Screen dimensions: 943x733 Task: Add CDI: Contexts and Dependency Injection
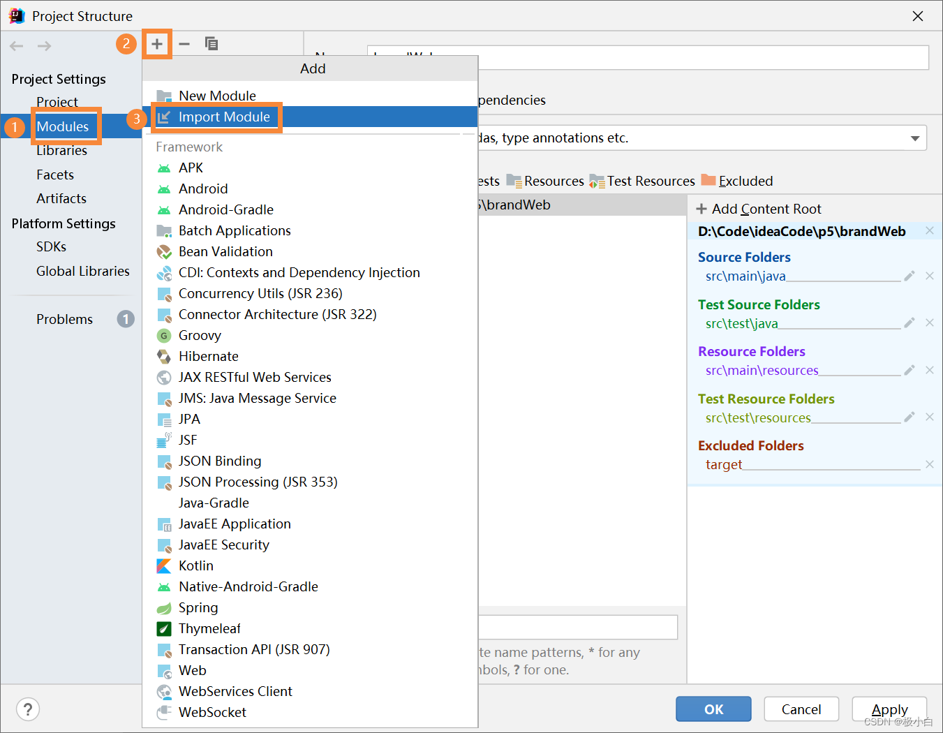[x=310, y=272]
